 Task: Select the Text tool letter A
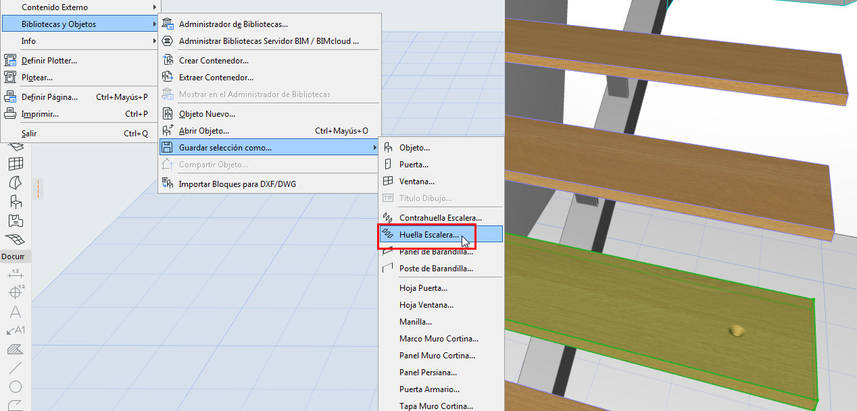tap(16, 312)
